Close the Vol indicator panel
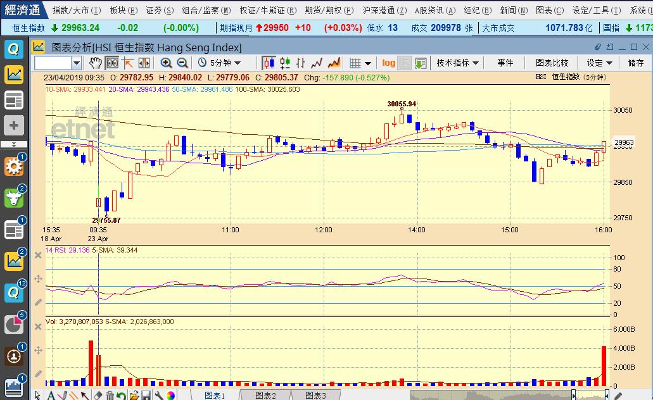 pos(38,326)
